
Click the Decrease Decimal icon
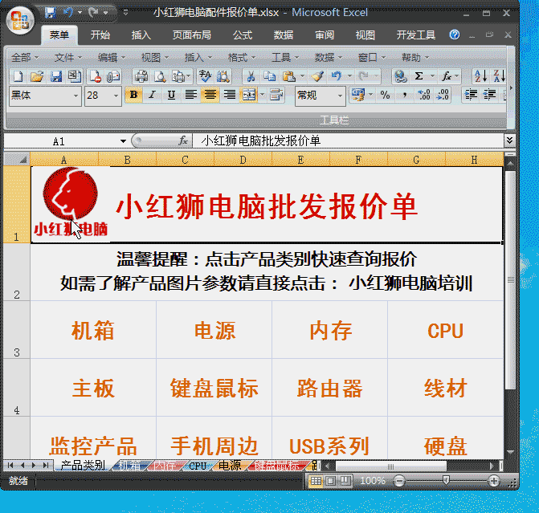(443, 96)
